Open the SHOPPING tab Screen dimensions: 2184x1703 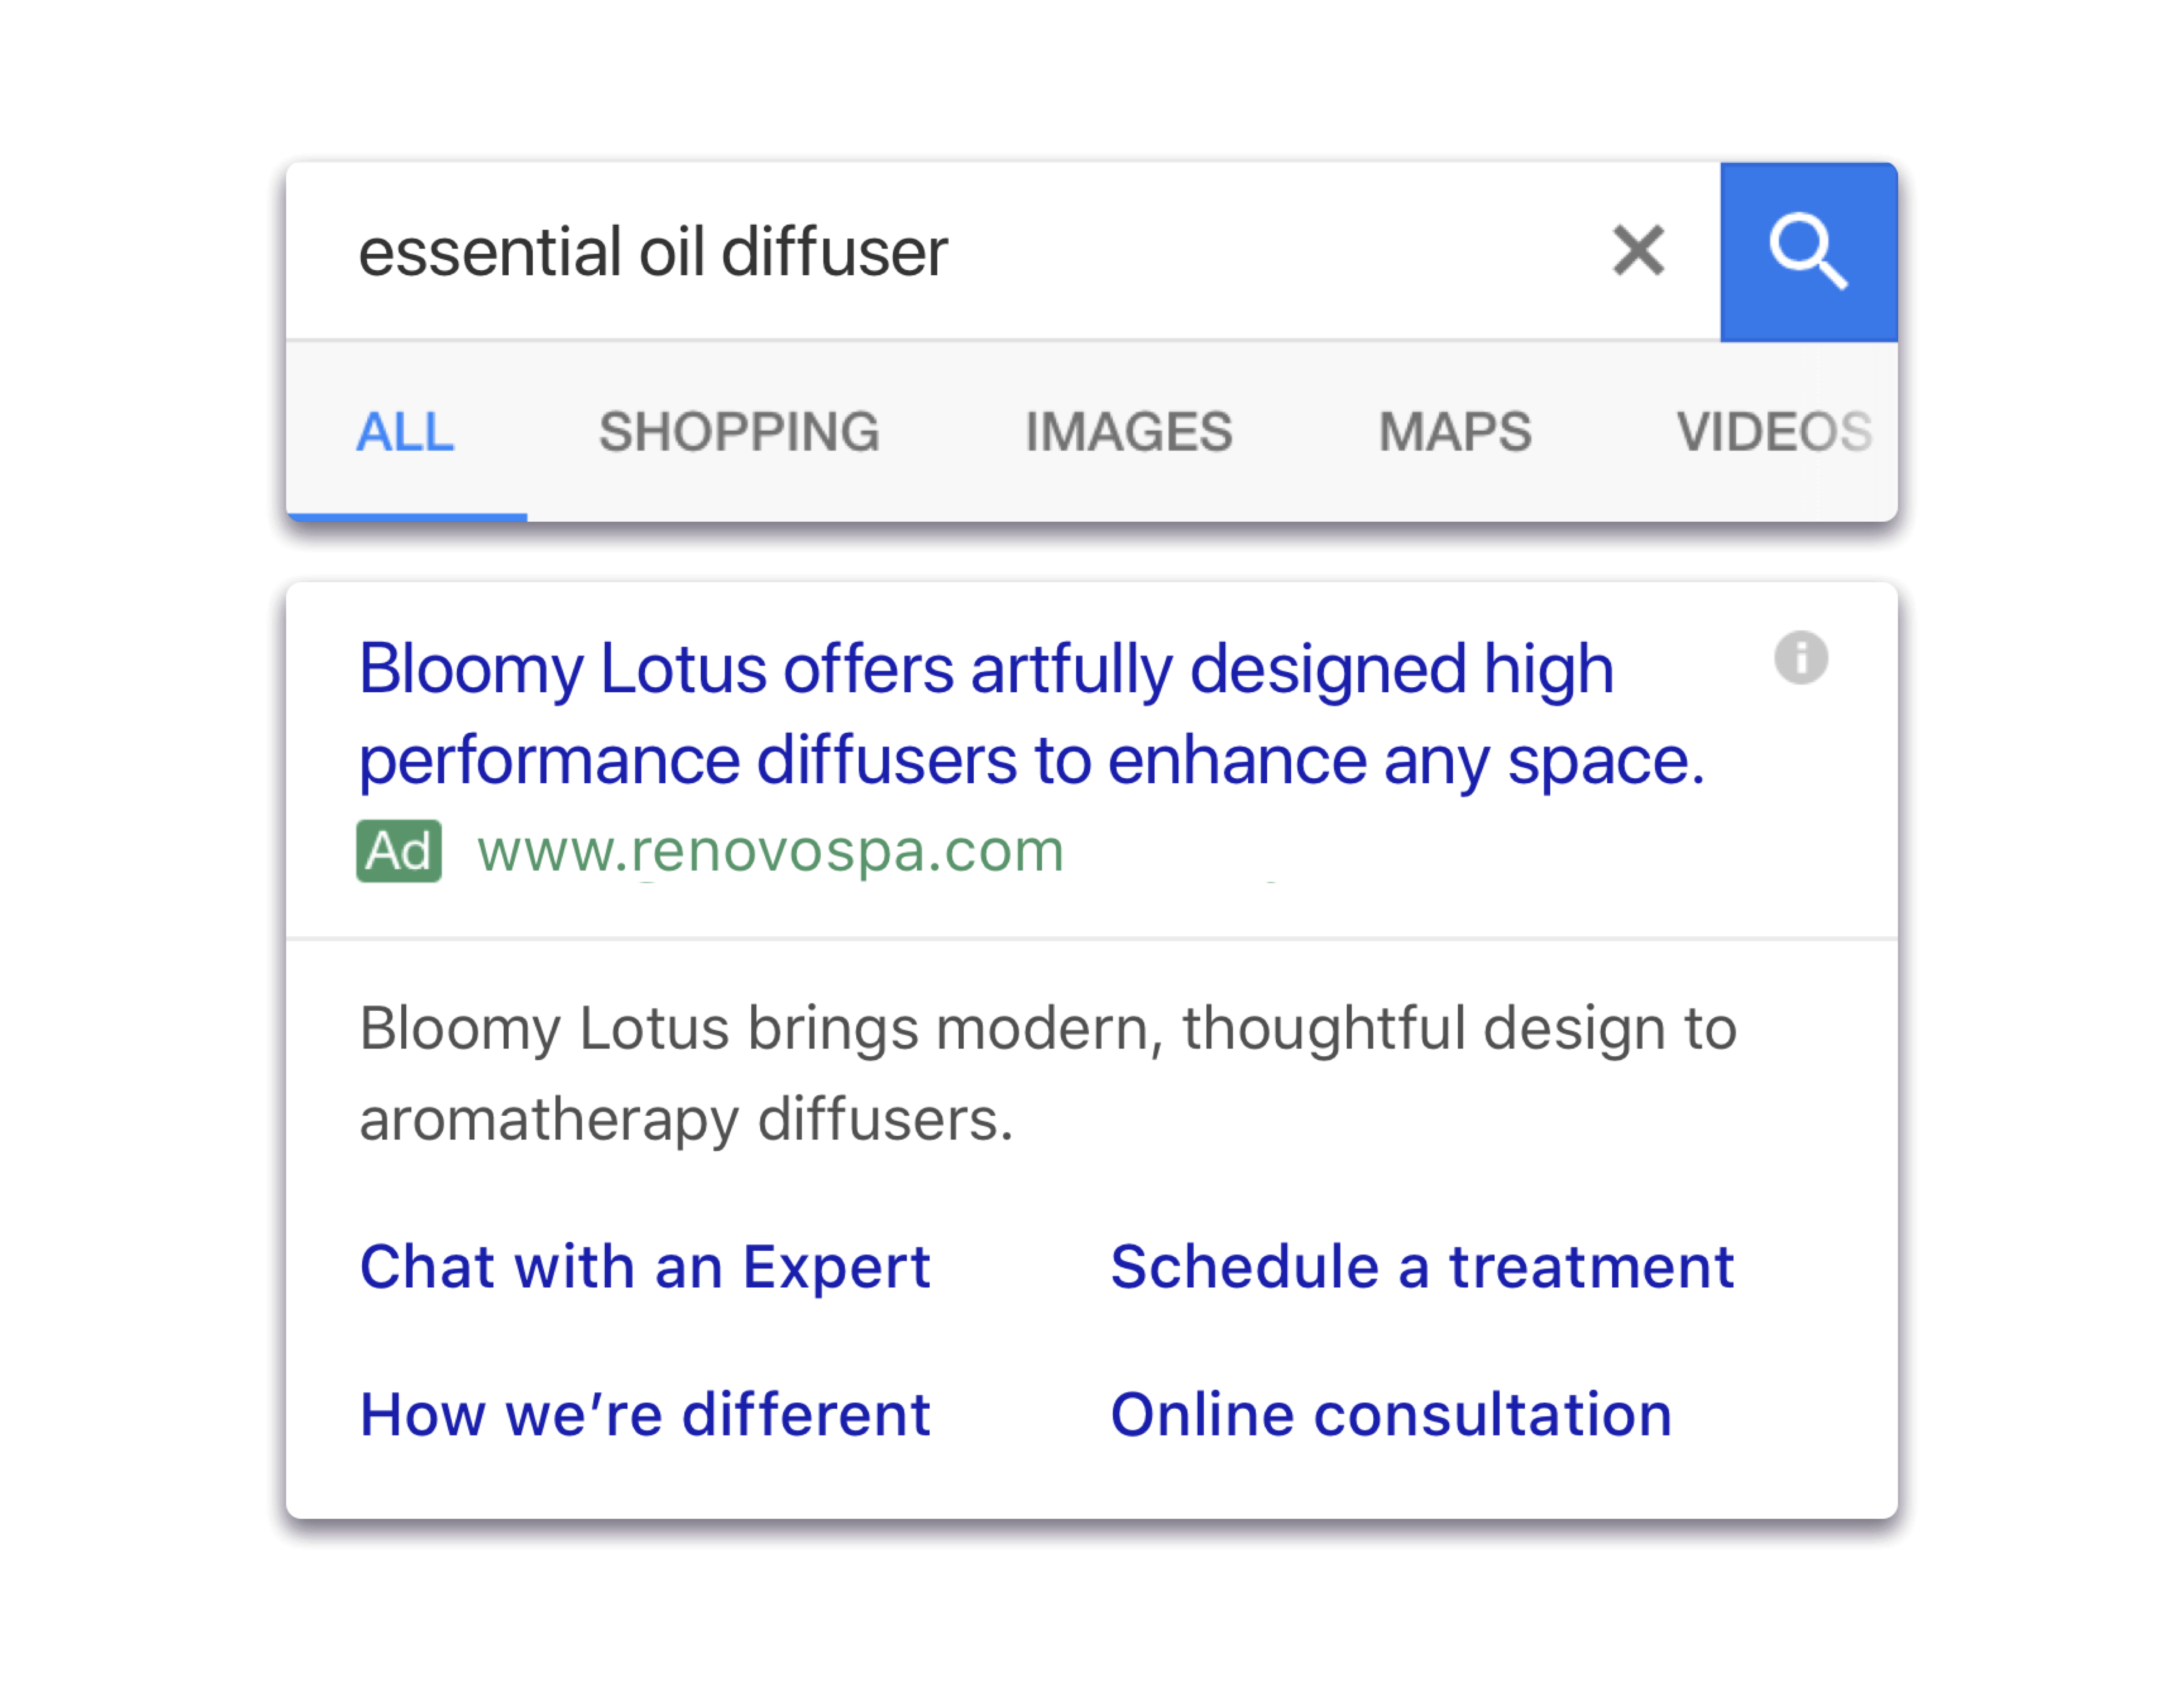click(739, 432)
